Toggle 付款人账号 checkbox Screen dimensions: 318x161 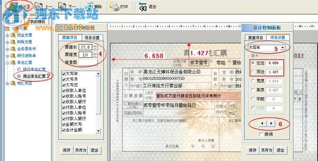pyautogui.click(x=64, y=113)
